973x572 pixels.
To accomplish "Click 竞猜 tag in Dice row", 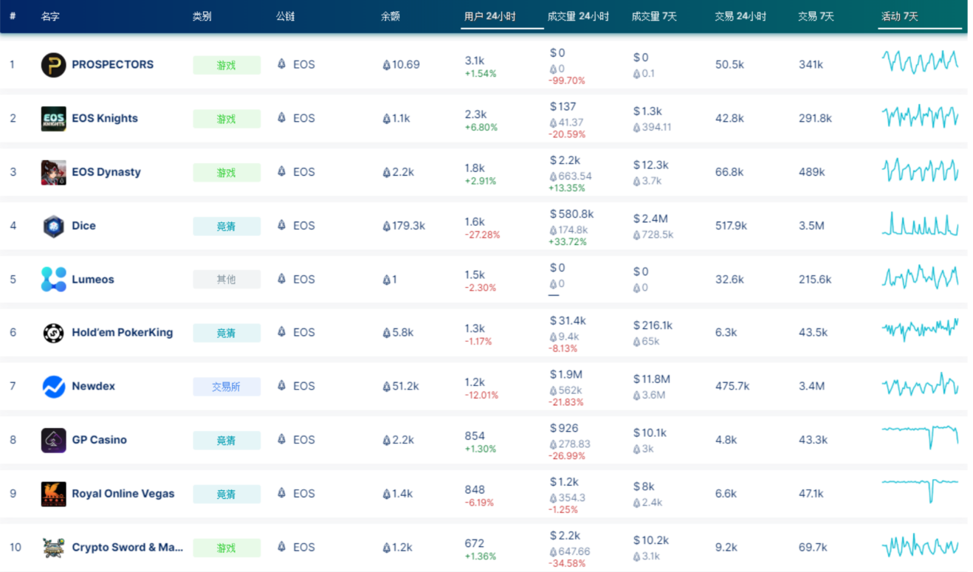I will click(x=227, y=226).
